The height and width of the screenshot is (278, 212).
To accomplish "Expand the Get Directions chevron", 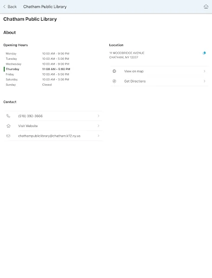I will point(204,81).
